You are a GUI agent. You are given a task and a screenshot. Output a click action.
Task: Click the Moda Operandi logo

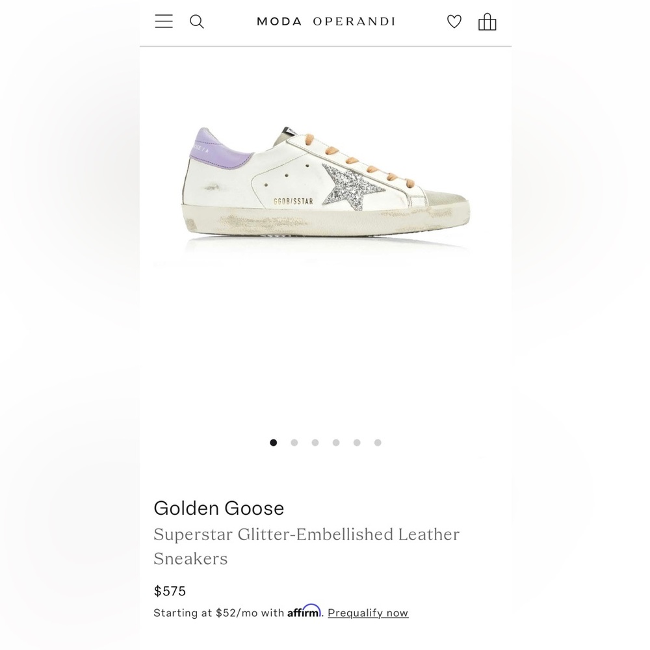click(326, 21)
